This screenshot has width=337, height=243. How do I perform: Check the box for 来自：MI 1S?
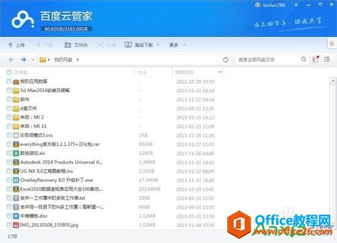click(x=9, y=127)
